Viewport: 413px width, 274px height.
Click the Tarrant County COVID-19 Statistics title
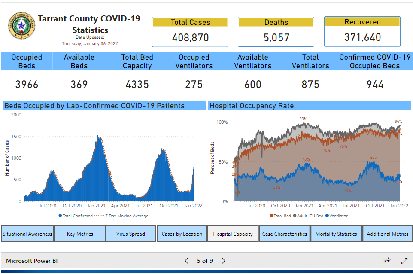(x=89, y=24)
